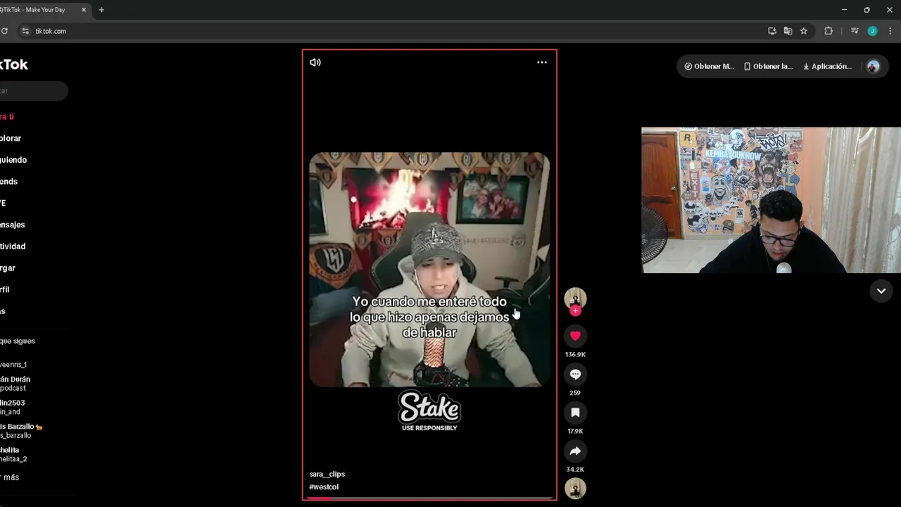Mute the TikTok video with speaker icon
Image resolution: width=901 pixels, height=507 pixels.
pos(315,62)
